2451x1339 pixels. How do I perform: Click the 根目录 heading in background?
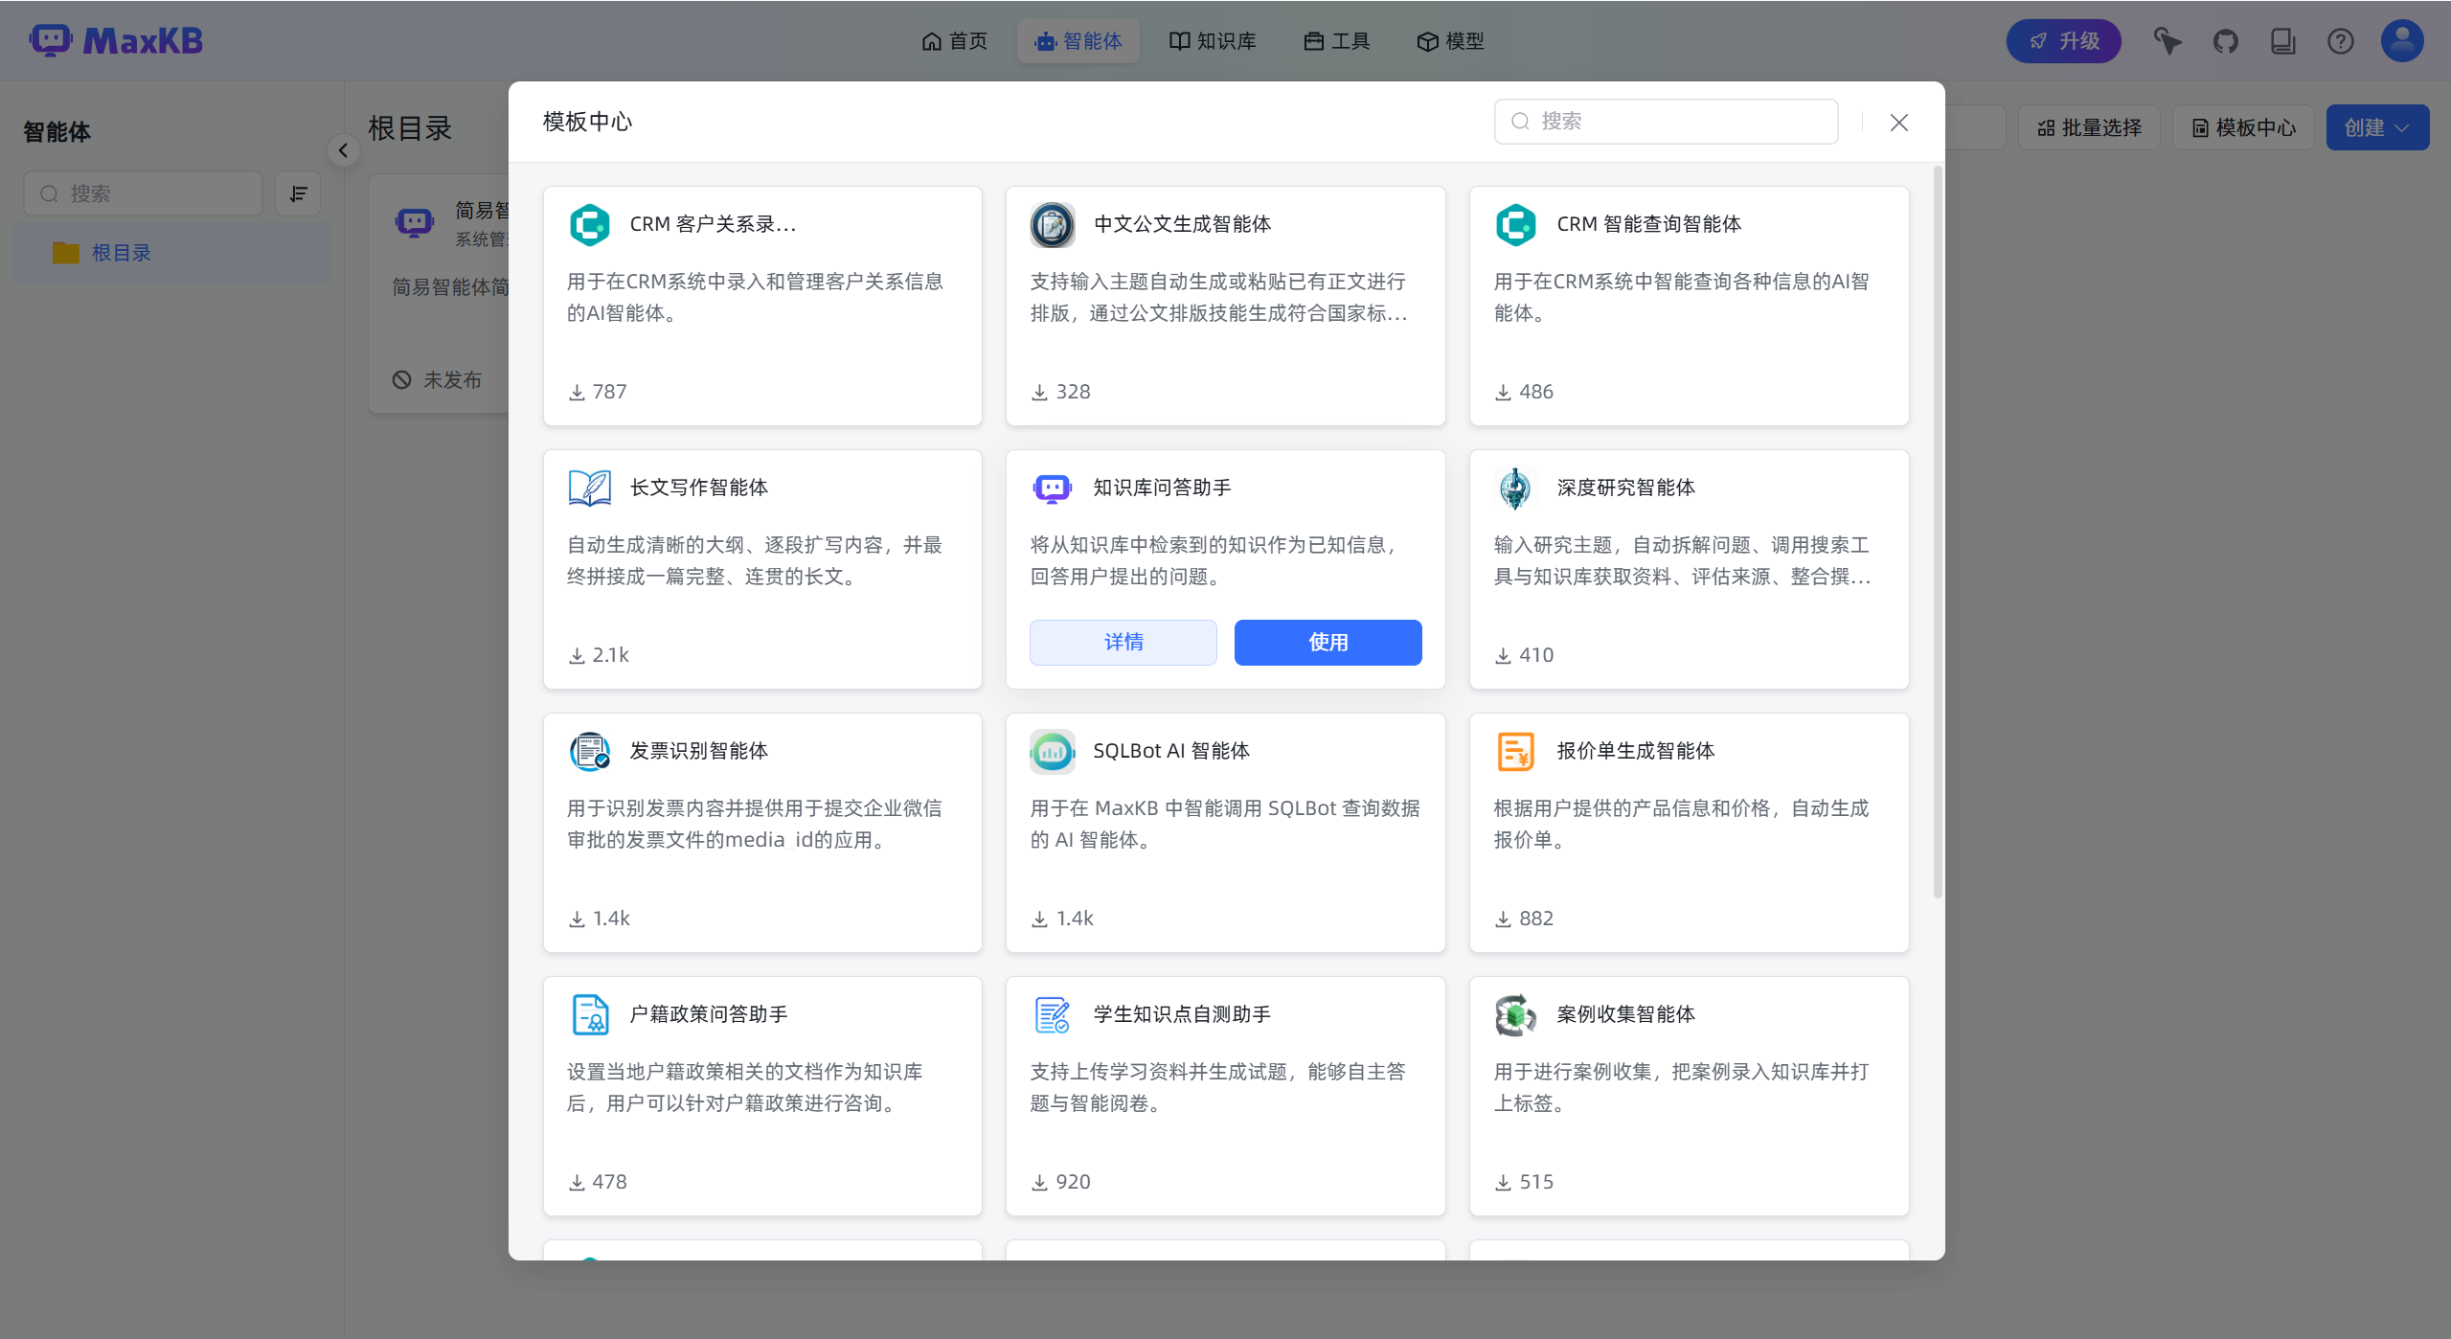pos(410,127)
